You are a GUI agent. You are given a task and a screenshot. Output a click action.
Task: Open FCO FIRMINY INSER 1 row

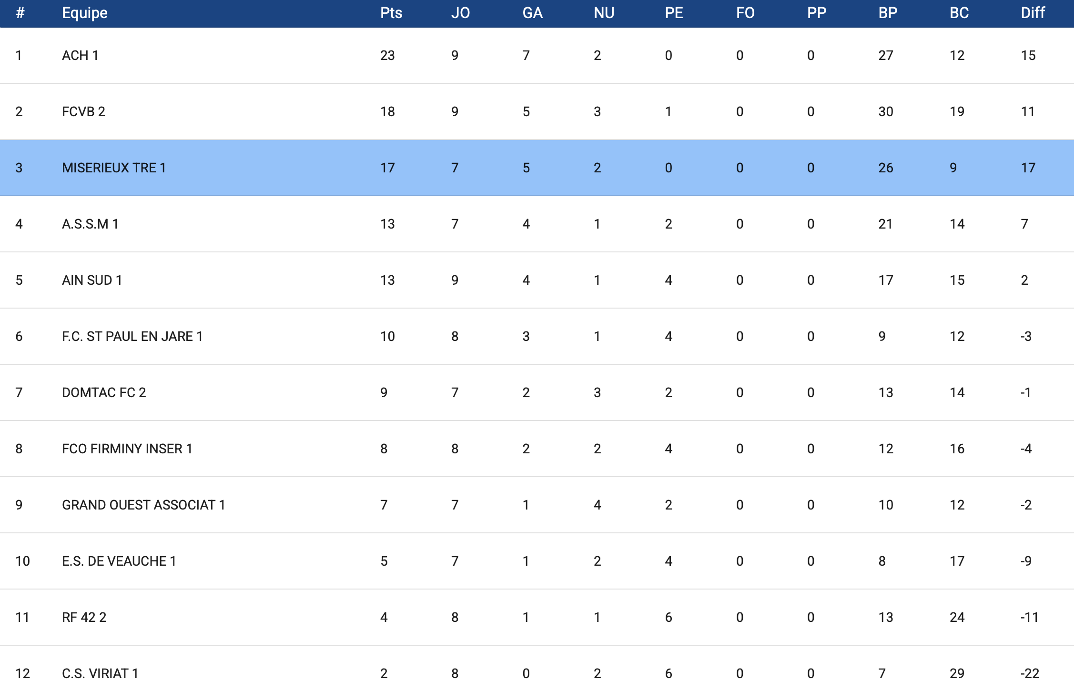click(x=127, y=449)
